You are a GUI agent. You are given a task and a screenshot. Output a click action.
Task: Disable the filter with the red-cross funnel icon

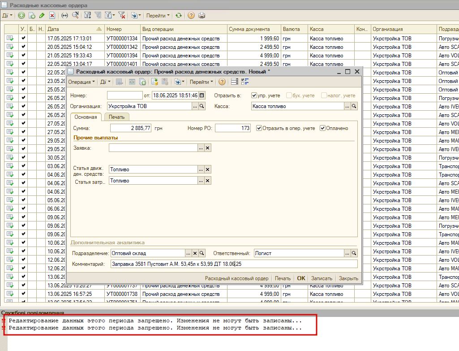122,16
